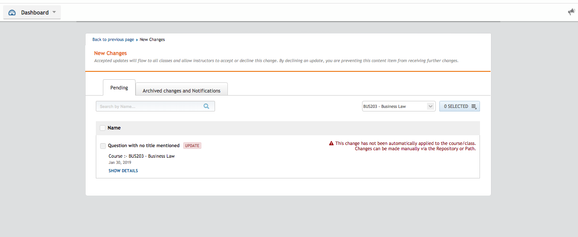Click the 'Question with no title mentioned' title
This screenshot has width=578, height=237.
(144, 146)
